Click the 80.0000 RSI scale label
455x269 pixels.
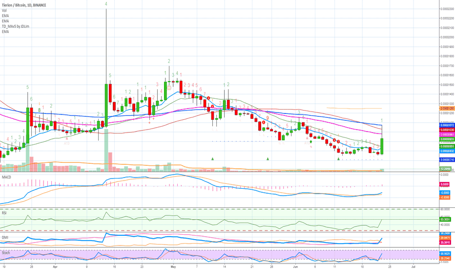[445, 209]
